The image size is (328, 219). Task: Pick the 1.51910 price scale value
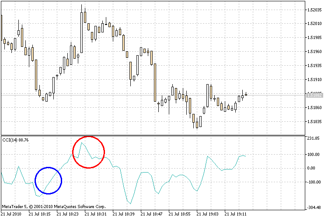(x=314, y=80)
